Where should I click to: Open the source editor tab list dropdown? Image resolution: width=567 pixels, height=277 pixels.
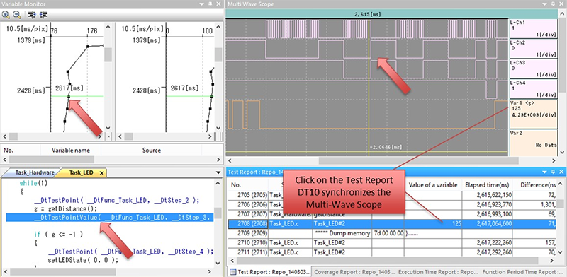coord(218,172)
